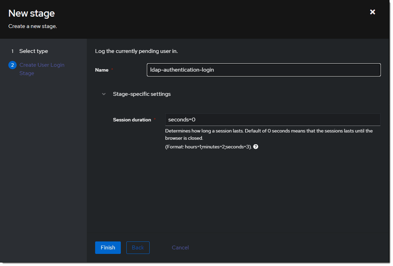
Task: Focus the Name input field
Action: [x=264, y=70]
